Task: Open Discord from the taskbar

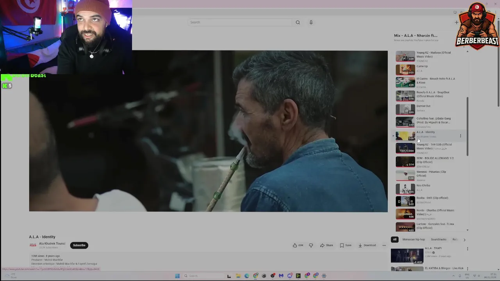Action: [289, 276]
